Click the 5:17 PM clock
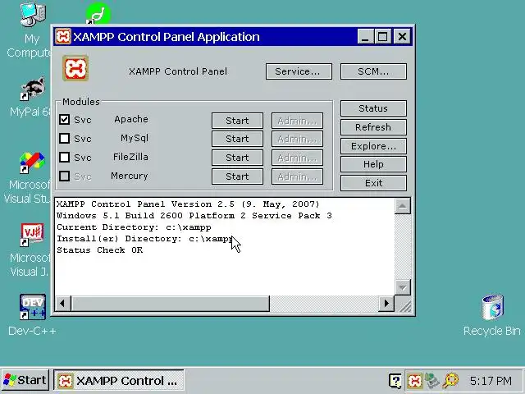This screenshot has width=525, height=394. click(491, 381)
